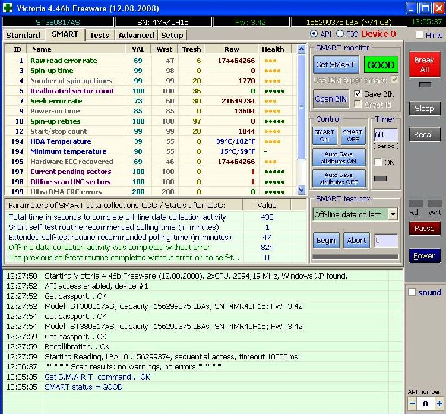This screenshot has height=414, width=446.
Task: Select API access mode radio button
Action: pyautogui.click(x=314, y=34)
